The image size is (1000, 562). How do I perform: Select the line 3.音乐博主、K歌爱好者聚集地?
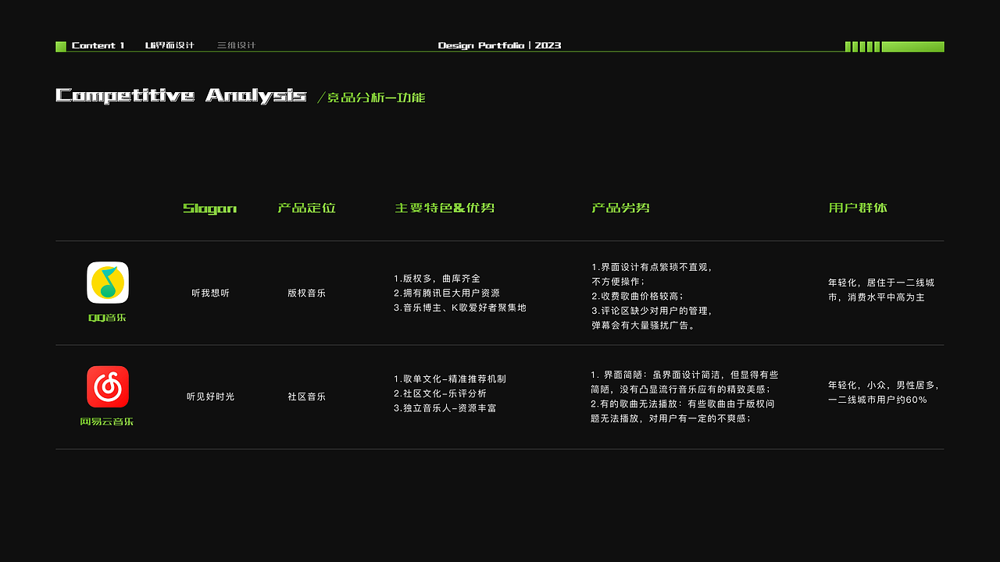(x=460, y=308)
